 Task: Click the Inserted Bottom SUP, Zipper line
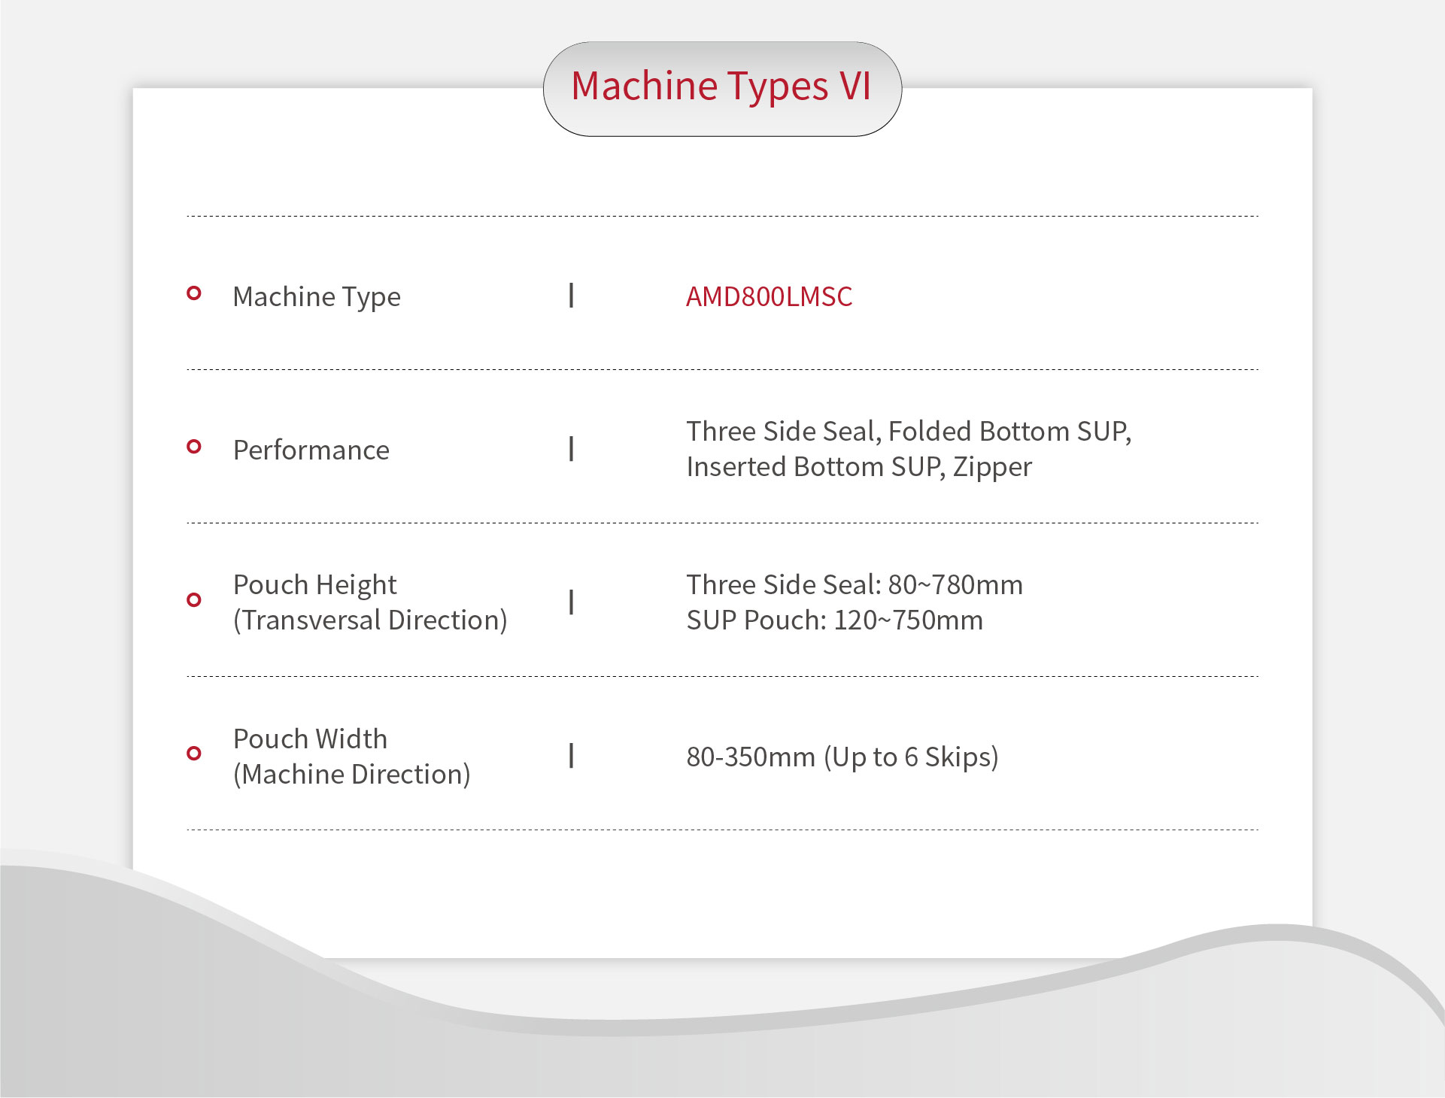tap(859, 467)
